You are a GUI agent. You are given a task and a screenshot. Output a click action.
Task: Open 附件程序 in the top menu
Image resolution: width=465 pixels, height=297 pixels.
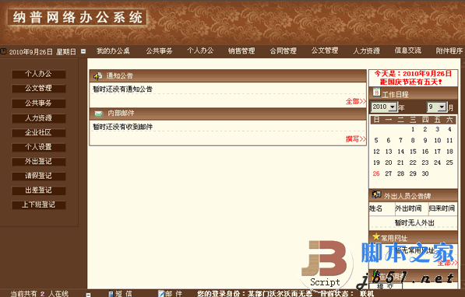click(x=449, y=51)
